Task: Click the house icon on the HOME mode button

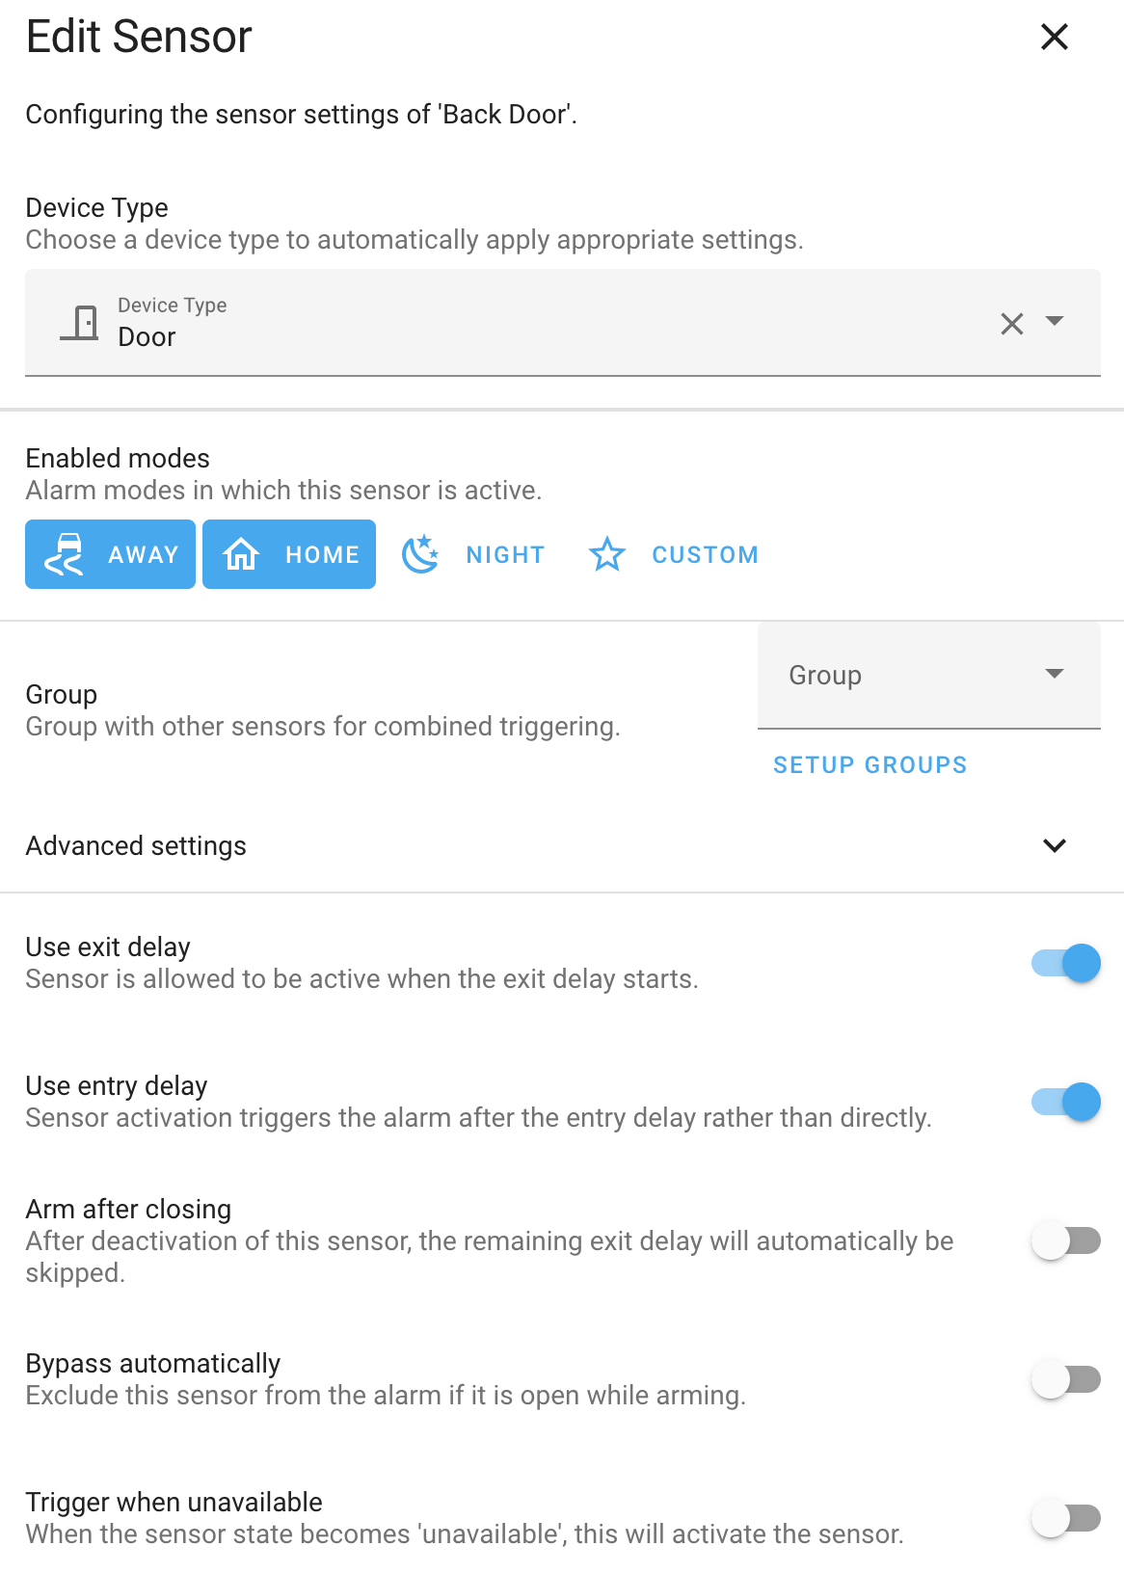Action: pos(242,554)
